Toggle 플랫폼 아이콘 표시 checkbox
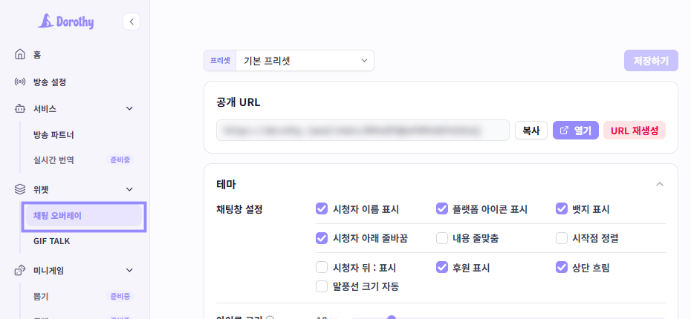The image size is (691, 319). [x=442, y=209]
